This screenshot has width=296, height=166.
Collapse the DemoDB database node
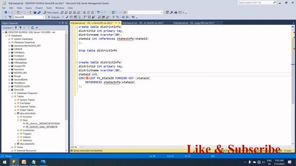[x=9, y=90]
